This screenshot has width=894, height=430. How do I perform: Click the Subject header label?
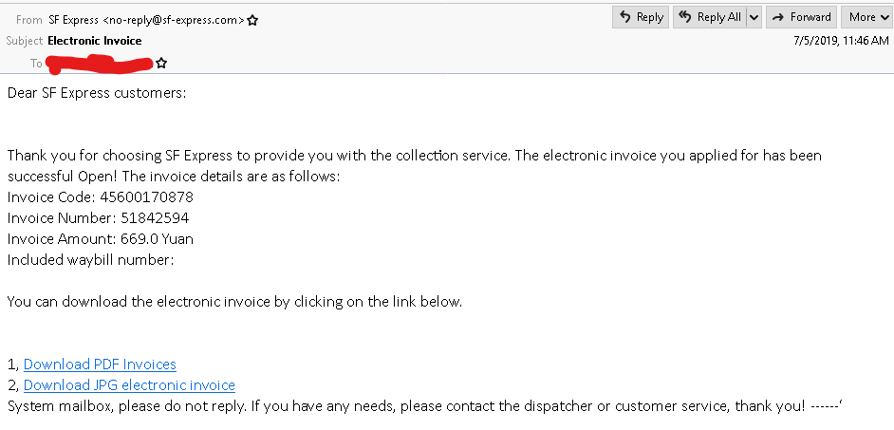tap(24, 41)
